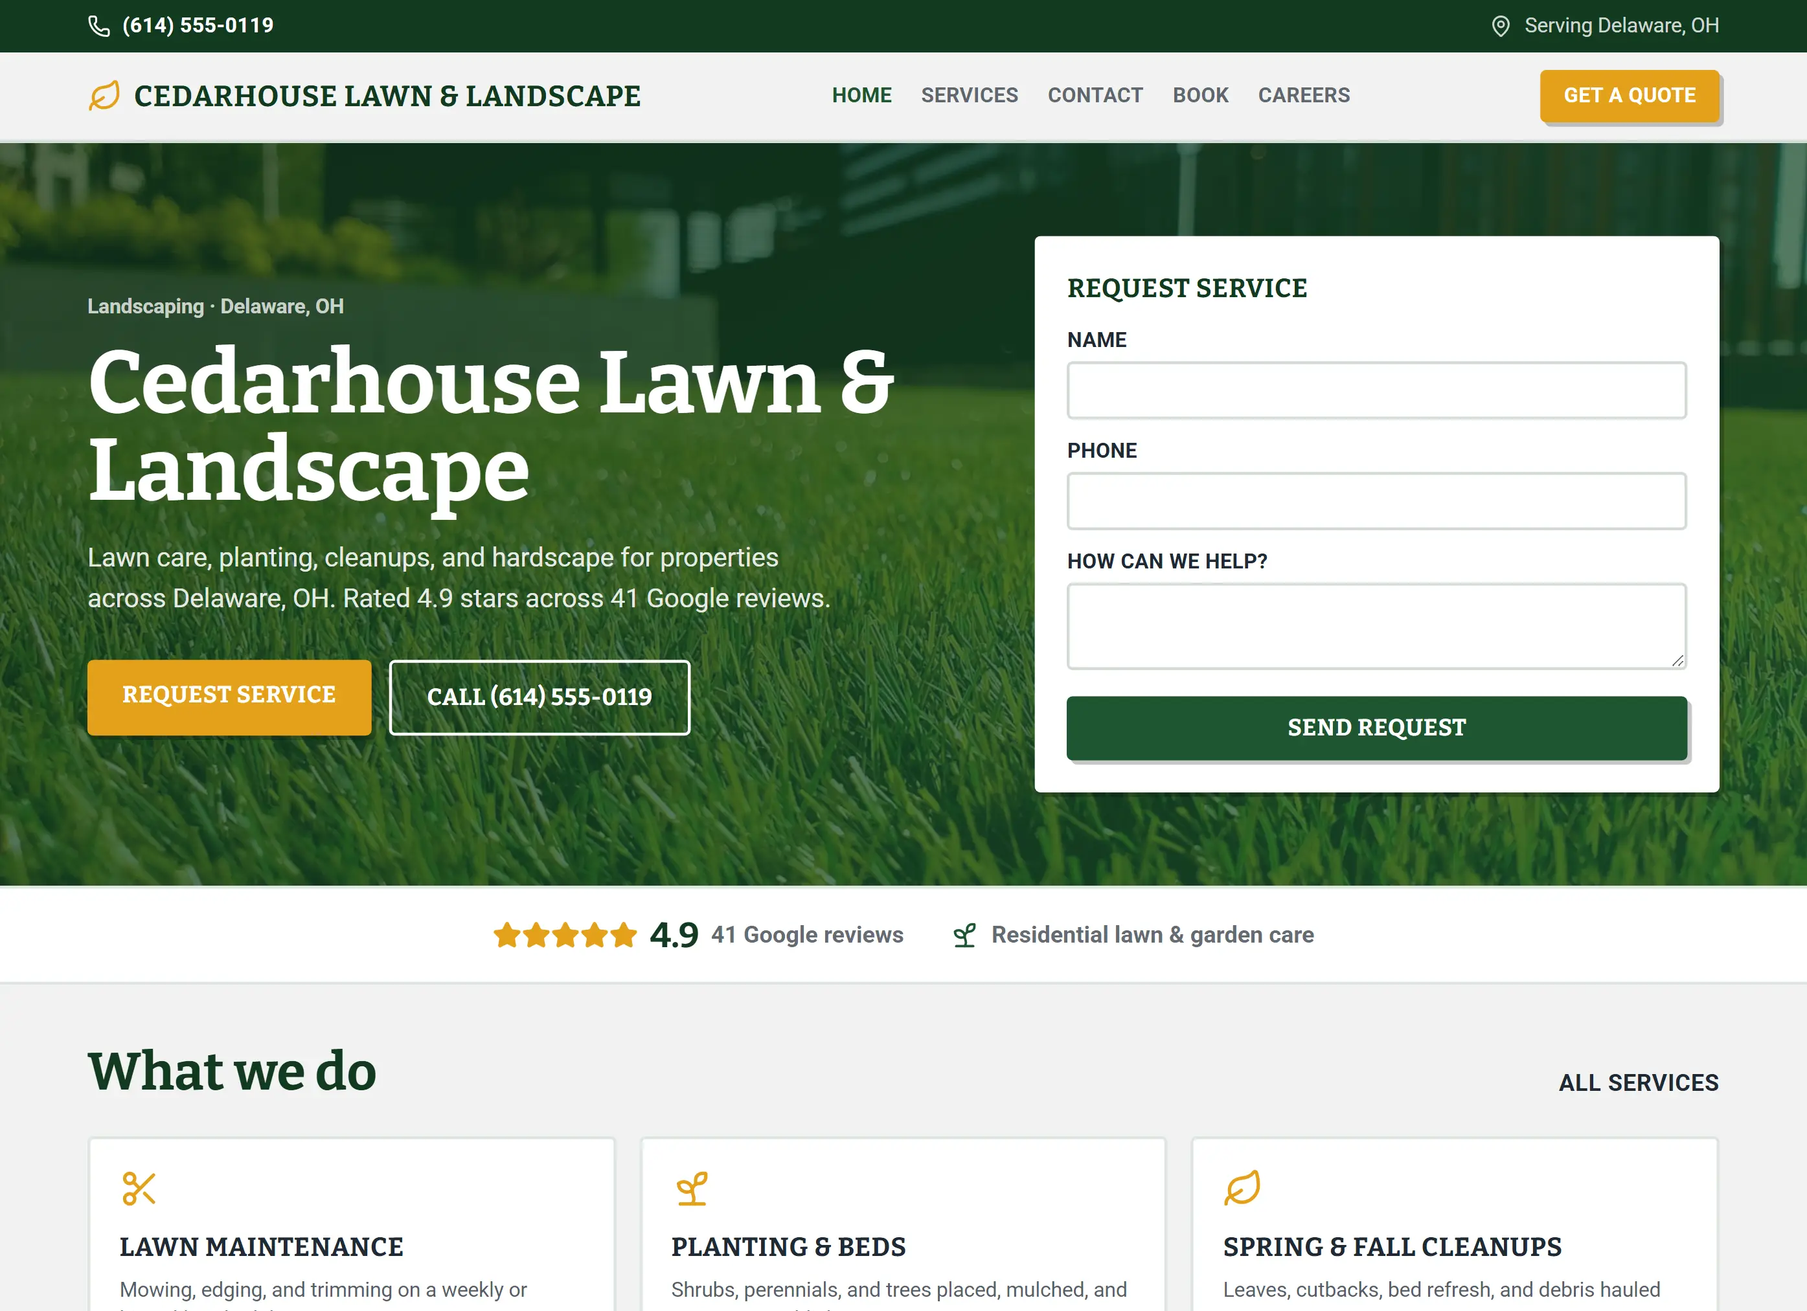Viewport: 1807px width, 1311px height.
Task: Go to the Services nav item
Action: click(969, 96)
